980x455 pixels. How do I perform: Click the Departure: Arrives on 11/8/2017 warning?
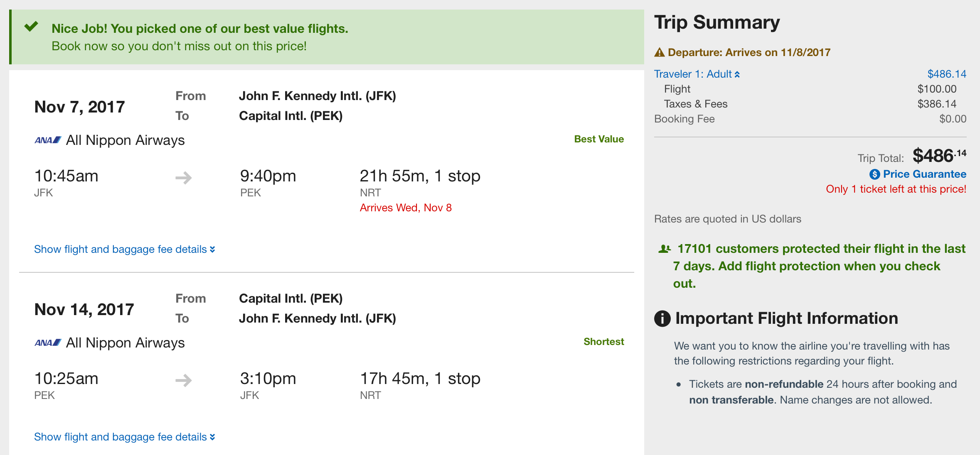[749, 53]
